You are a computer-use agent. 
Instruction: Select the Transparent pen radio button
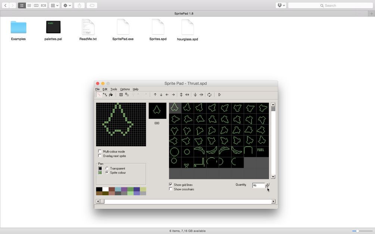coord(107,168)
